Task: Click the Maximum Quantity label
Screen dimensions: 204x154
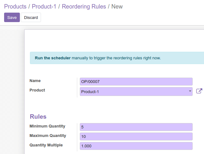Action: point(48,136)
